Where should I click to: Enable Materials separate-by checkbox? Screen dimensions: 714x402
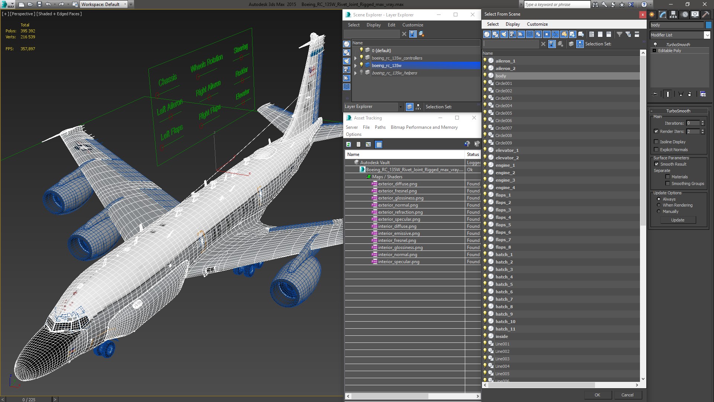point(668,177)
